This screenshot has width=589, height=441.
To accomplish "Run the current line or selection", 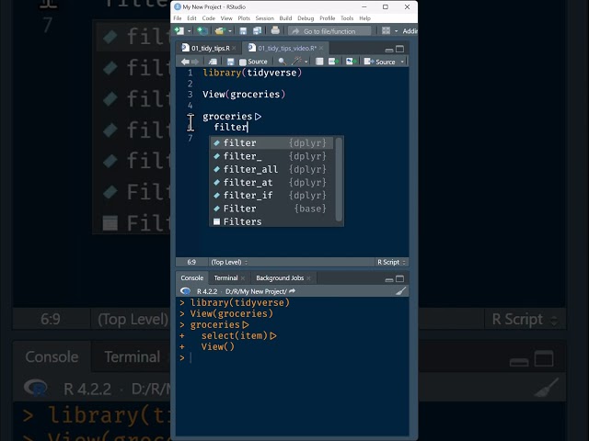I will (333, 62).
